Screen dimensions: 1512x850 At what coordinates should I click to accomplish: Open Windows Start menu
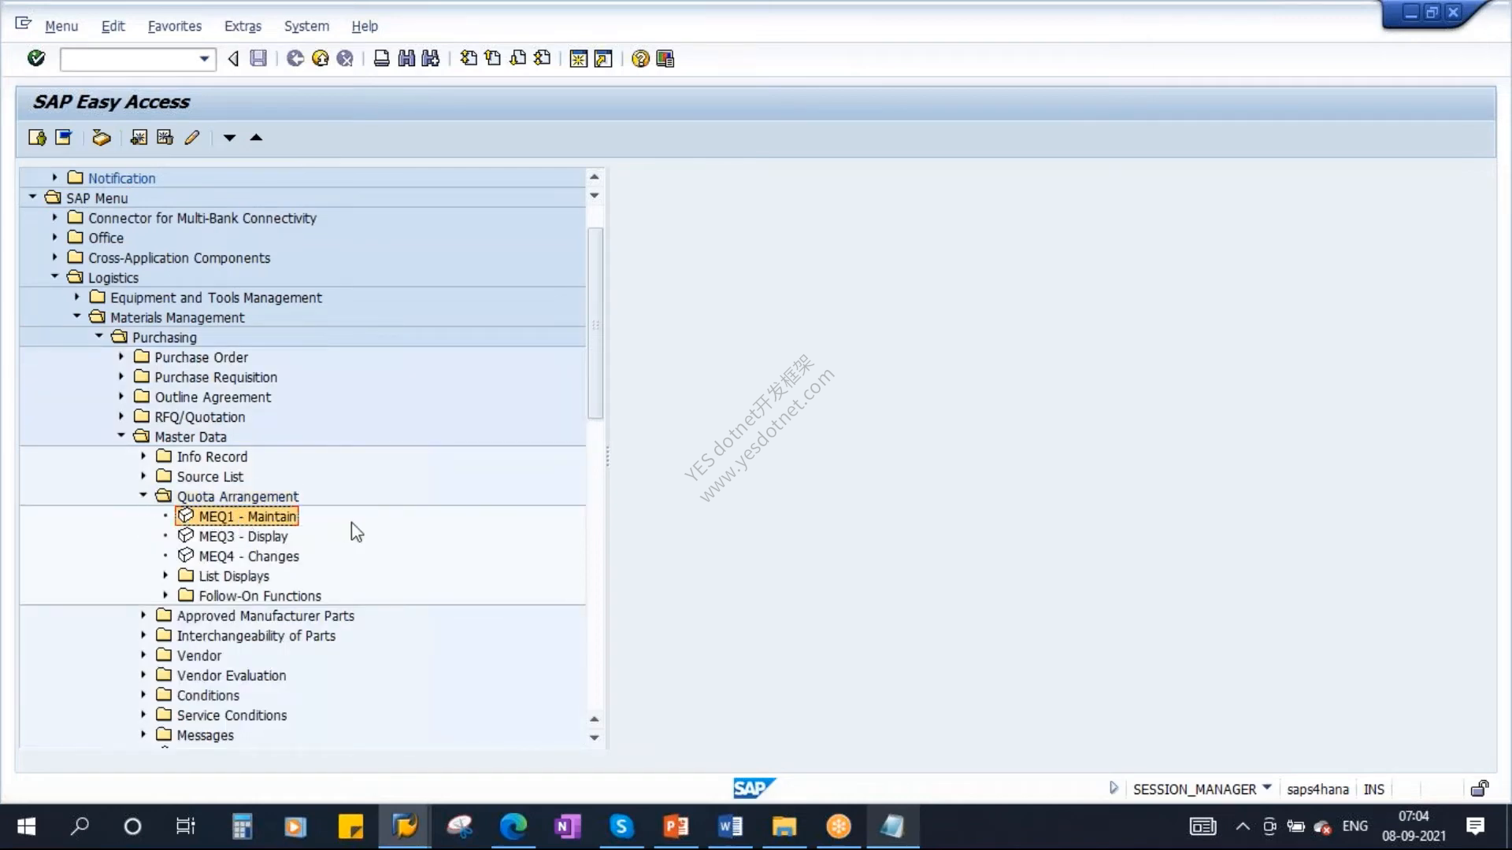click(x=26, y=826)
